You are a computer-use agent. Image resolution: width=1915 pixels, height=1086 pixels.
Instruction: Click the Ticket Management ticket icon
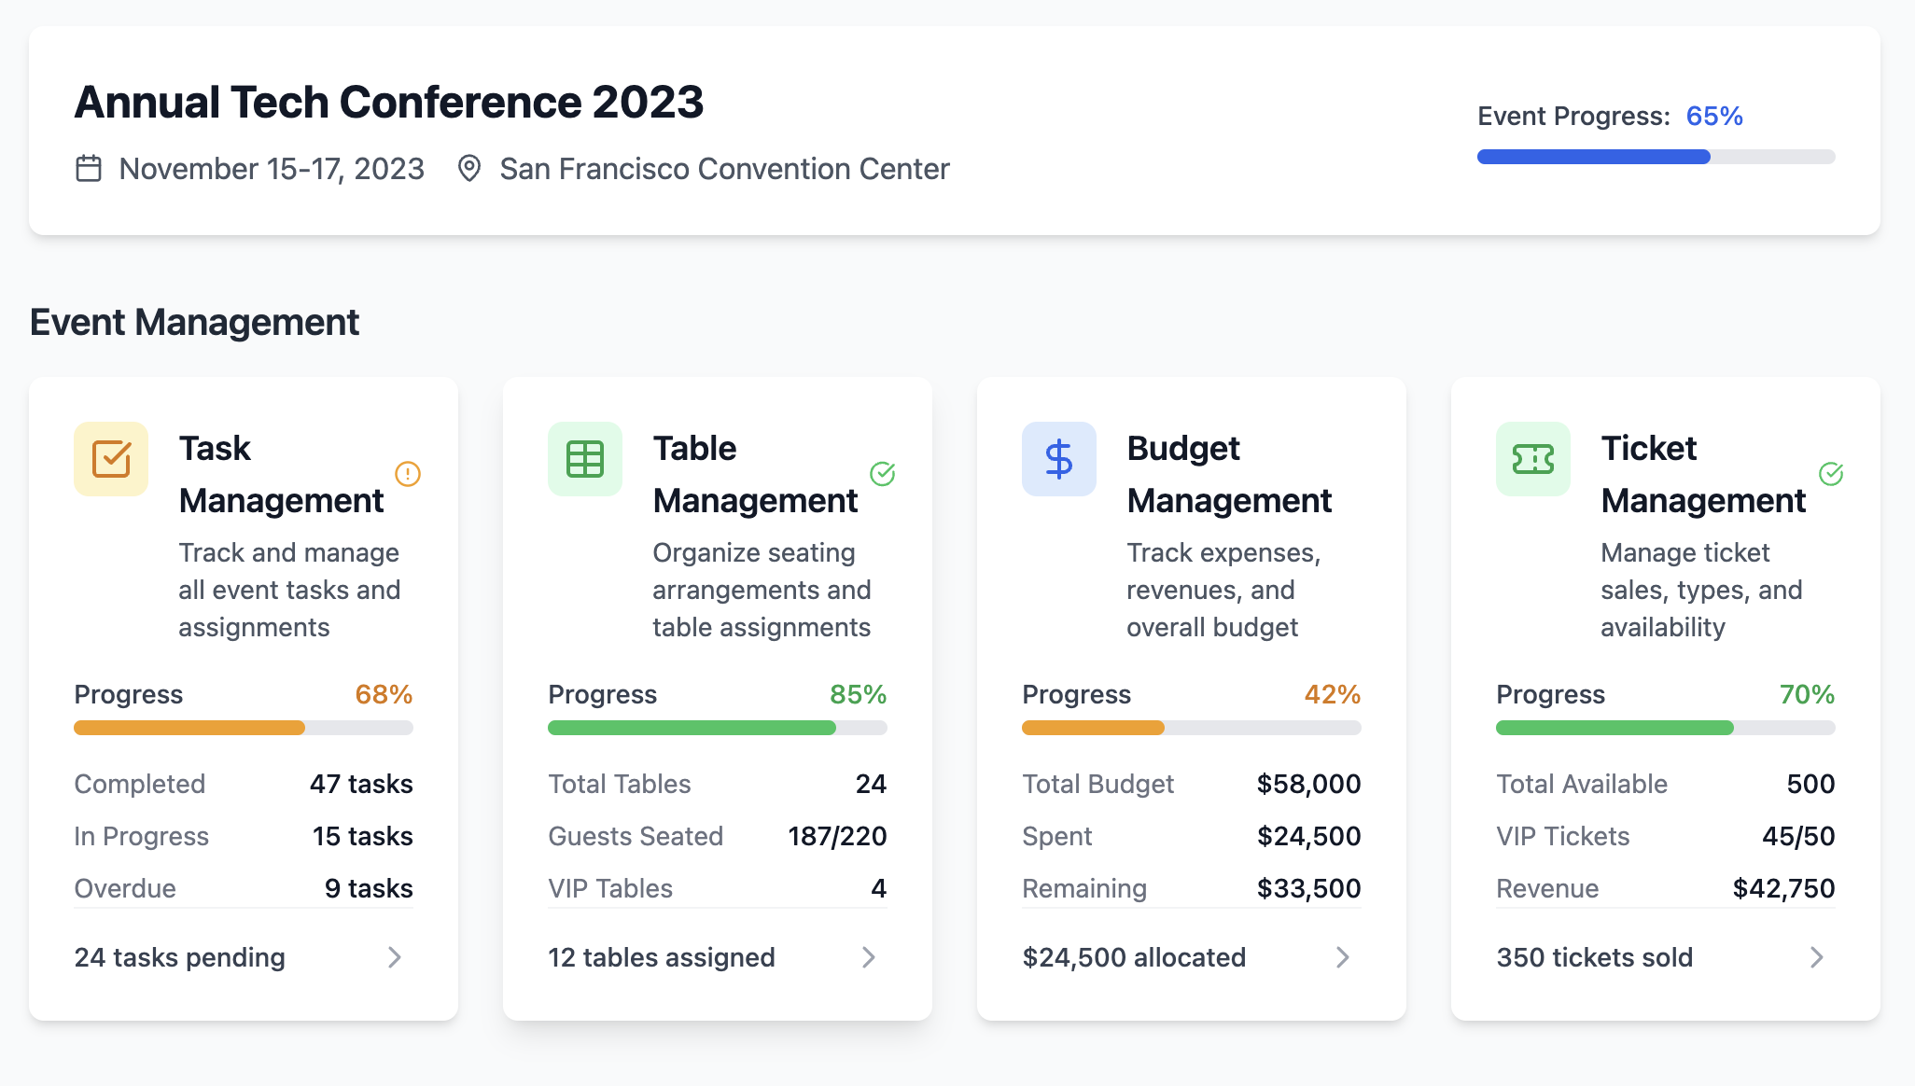coord(1532,459)
